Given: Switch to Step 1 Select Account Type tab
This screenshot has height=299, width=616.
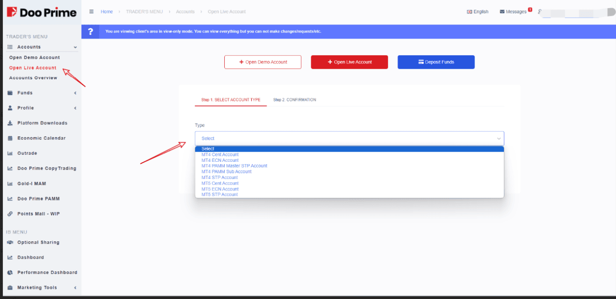Looking at the screenshot, I should click(x=231, y=100).
